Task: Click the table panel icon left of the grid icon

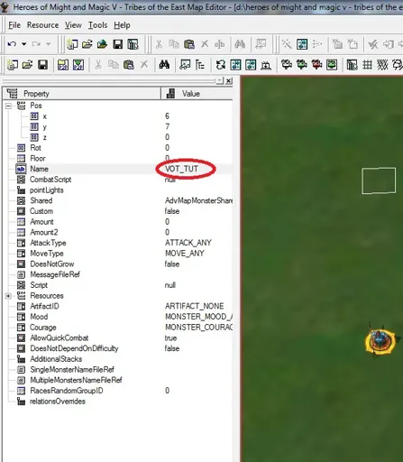Action: 352,65
